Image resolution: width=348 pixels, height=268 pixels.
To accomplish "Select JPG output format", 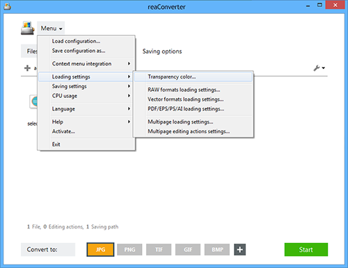I will click(x=100, y=249).
